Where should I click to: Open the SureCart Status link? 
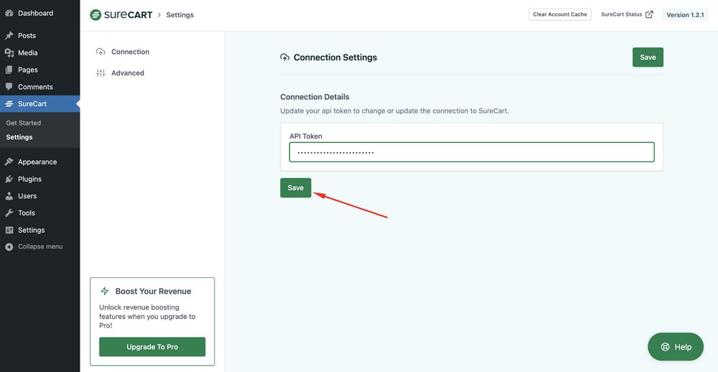point(627,14)
